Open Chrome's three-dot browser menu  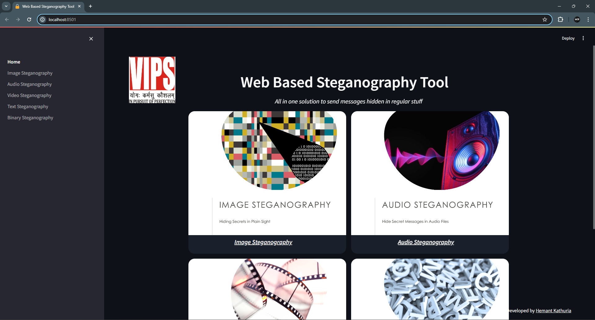tap(588, 19)
